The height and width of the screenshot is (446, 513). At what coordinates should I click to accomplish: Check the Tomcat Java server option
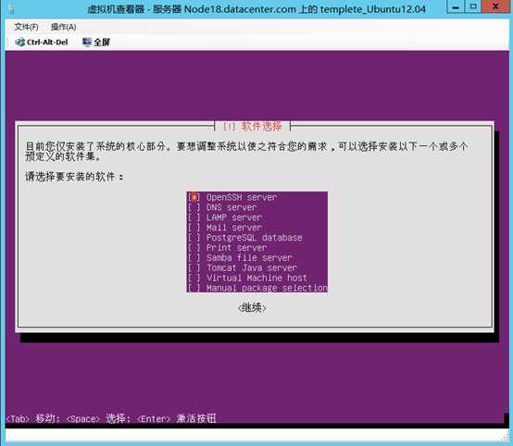[x=194, y=267]
